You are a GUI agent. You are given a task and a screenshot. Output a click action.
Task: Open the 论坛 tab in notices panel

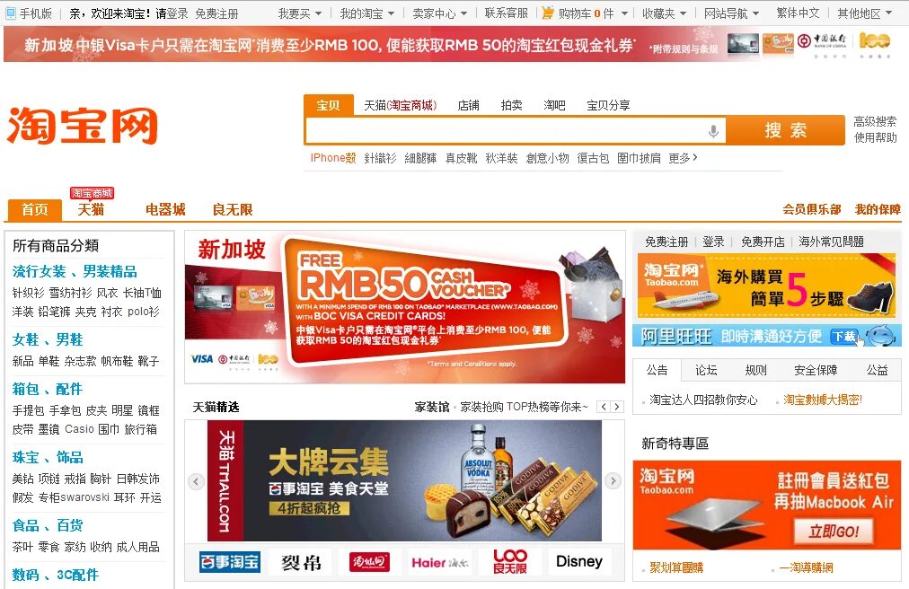click(706, 370)
